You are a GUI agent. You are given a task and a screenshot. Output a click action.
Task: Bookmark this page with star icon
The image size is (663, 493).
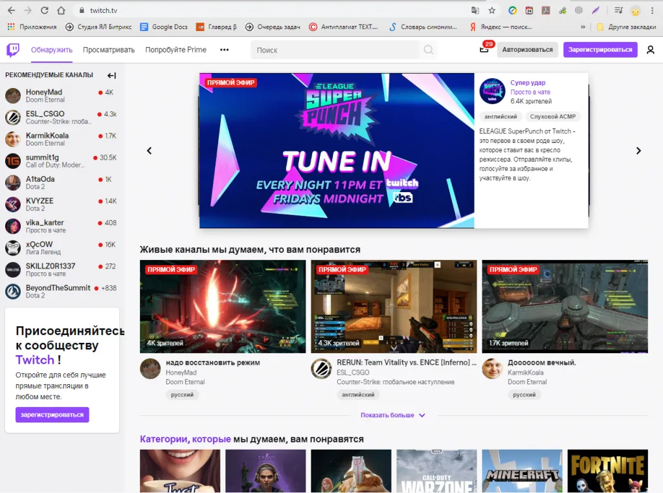tap(492, 10)
